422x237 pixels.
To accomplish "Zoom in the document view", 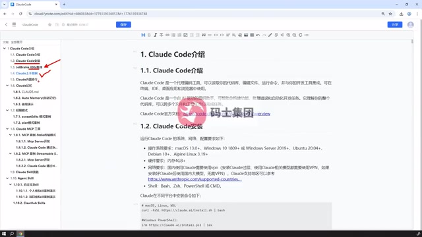I will click(x=288, y=35).
